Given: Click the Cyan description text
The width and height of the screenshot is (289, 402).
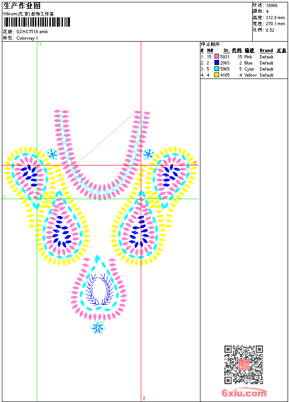Looking at the screenshot, I should [x=249, y=69].
